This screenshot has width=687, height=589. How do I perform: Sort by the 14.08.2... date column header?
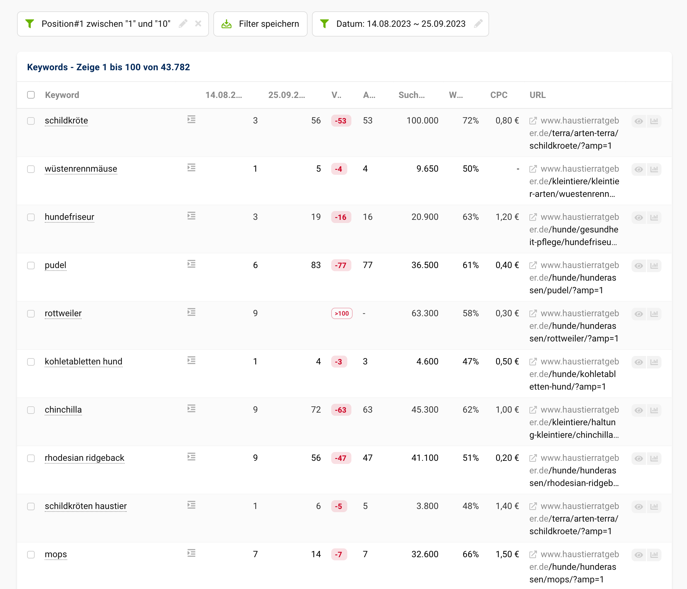[224, 95]
